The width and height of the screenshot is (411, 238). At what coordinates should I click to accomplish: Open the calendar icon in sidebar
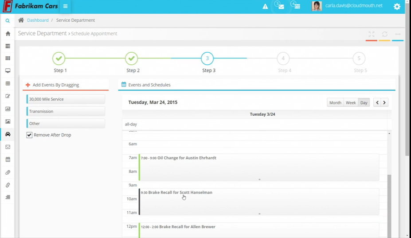tap(8, 160)
